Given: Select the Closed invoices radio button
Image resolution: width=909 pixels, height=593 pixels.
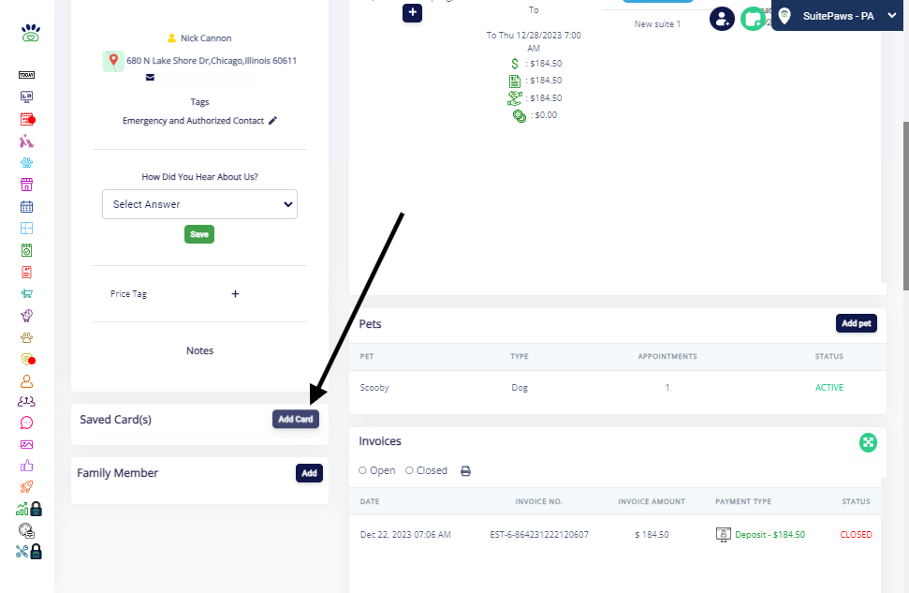Looking at the screenshot, I should tap(409, 470).
